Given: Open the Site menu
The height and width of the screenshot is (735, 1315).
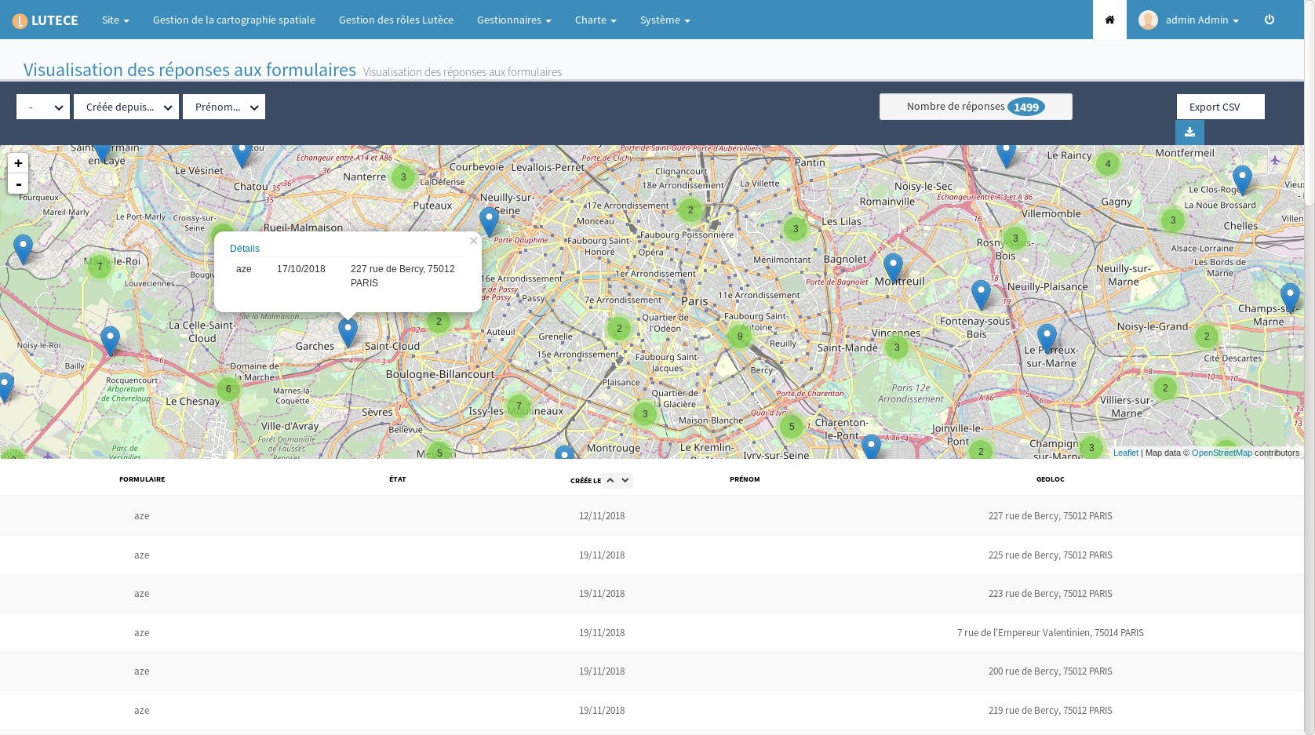Looking at the screenshot, I should click(x=115, y=20).
